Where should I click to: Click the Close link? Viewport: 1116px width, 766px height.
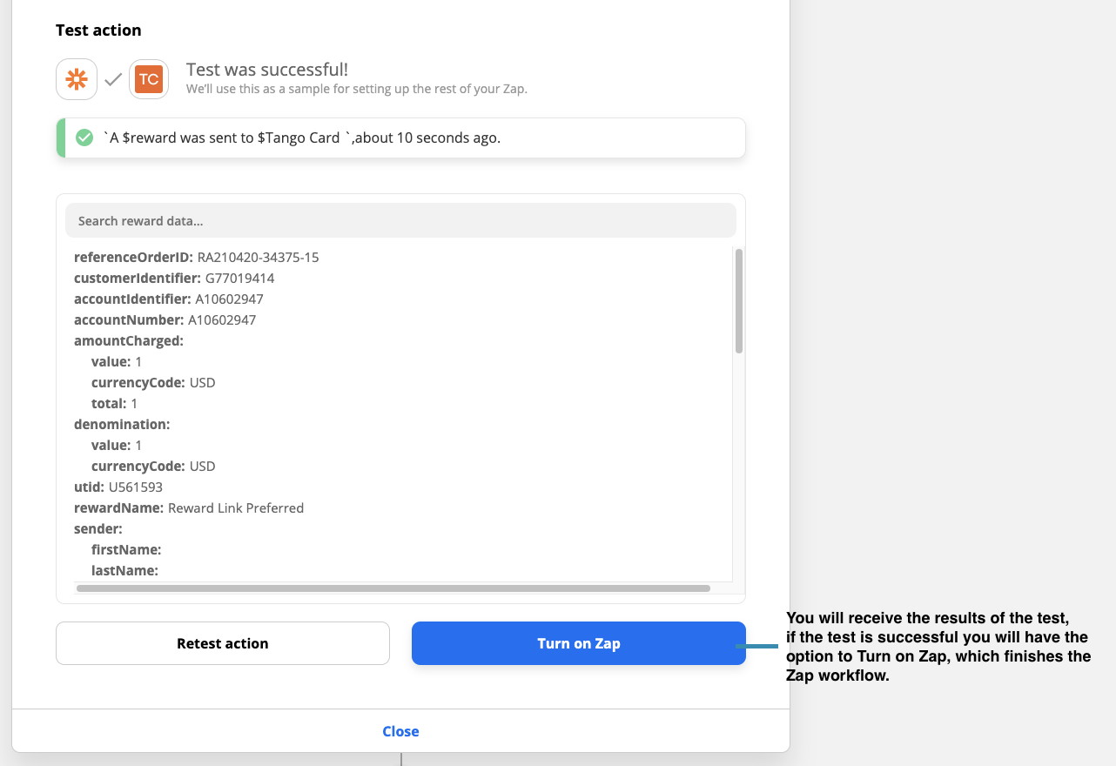click(x=400, y=730)
